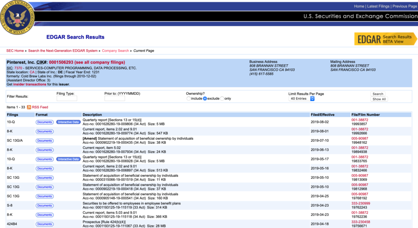Open file number 001-38872 for 2019-08-01 filing

tap(360, 129)
